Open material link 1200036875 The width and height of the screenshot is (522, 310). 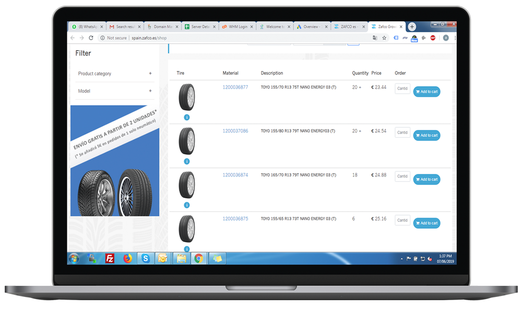tap(235, 219)
